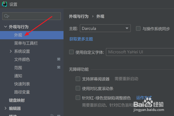Select 菜单与工具栏 in settings tree
Viewport: 174px width, 116px height.
pyautogui.click(x=26, y=43)
